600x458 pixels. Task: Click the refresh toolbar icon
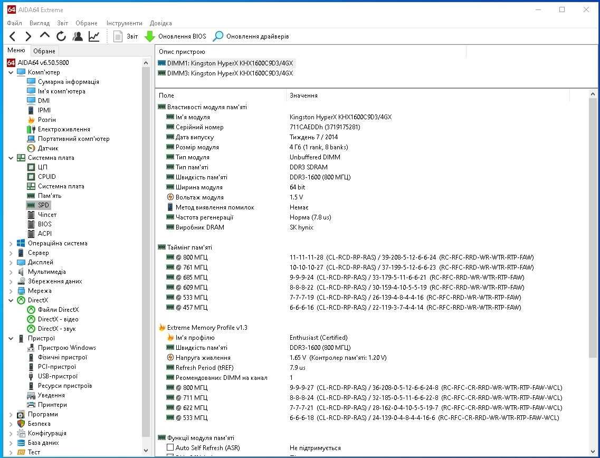61,36
